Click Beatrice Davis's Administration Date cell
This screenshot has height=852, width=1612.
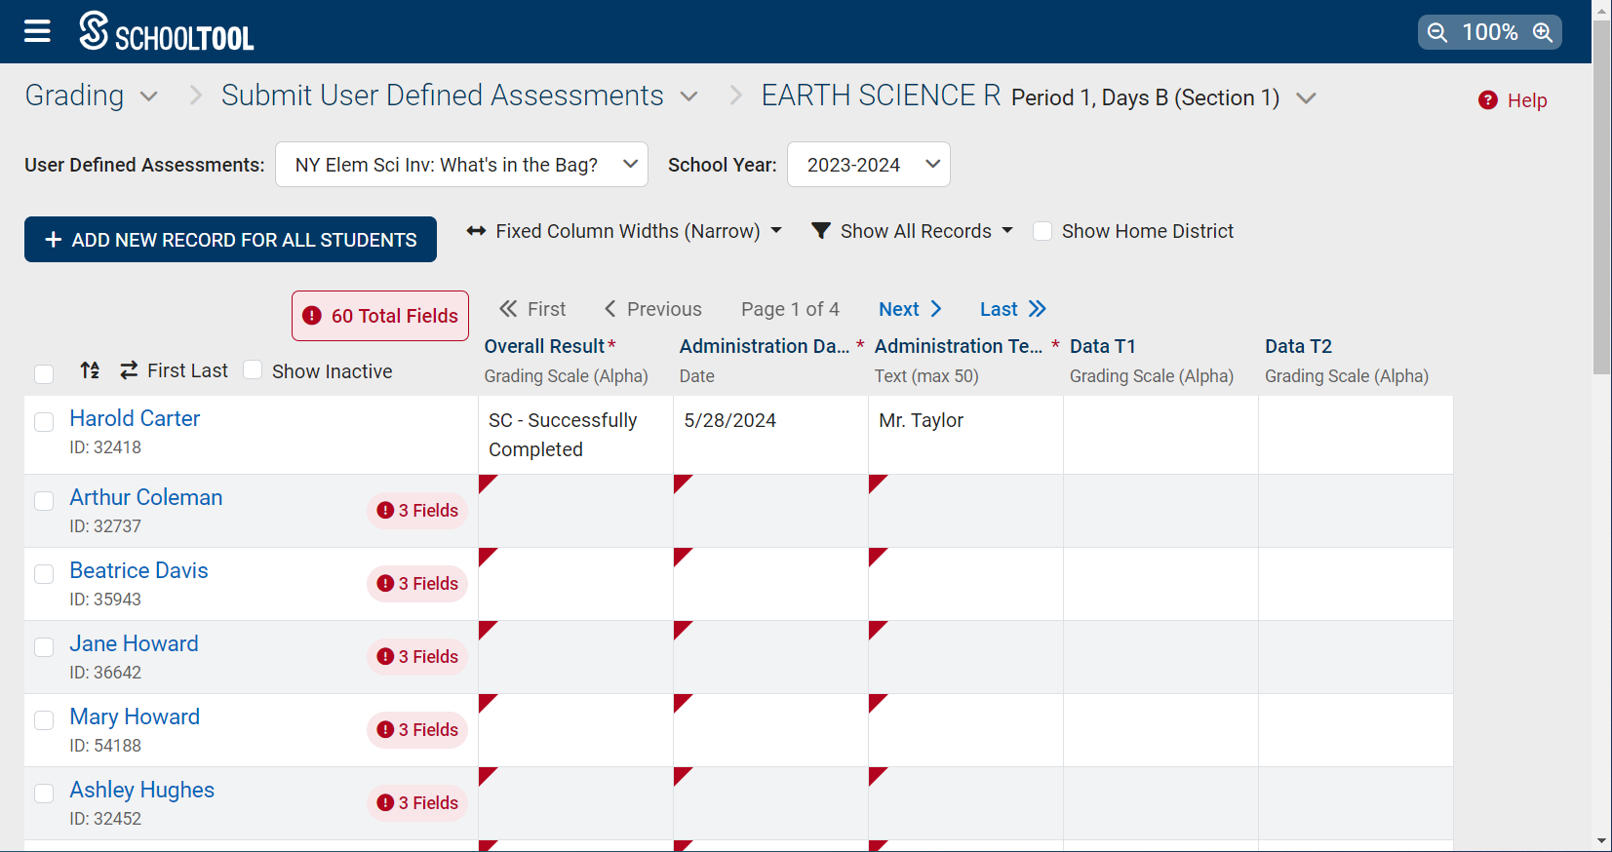pos(770,584)
